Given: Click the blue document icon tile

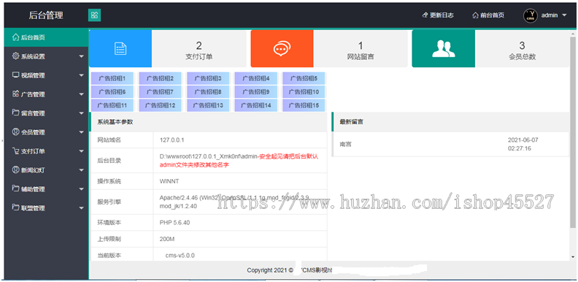Looking at the screenshot, I should click(x=120, y=49).
